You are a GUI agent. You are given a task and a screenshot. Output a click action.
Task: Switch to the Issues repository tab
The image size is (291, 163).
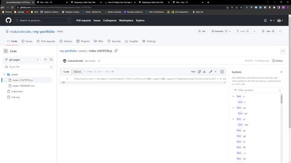(x=27, y=41)
